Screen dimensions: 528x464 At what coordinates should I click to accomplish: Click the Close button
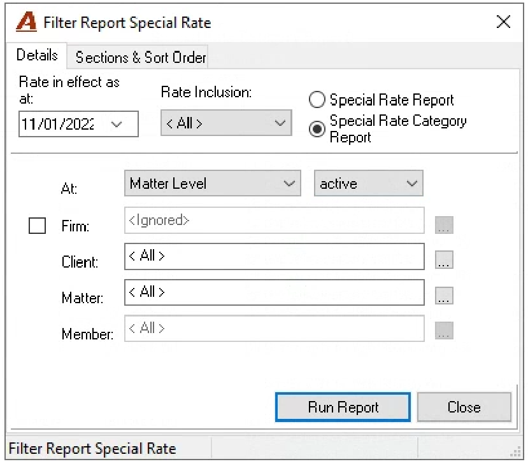point(464,407)
